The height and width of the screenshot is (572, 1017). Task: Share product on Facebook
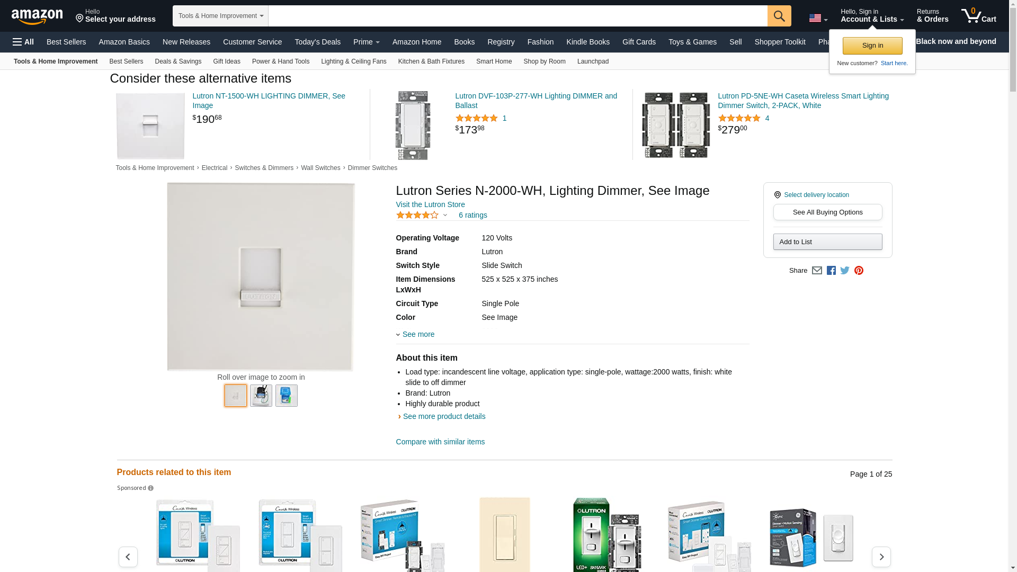[x=831, y=271]
